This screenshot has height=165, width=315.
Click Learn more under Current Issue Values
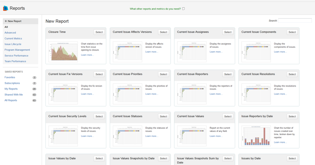[x=216, y=136]
